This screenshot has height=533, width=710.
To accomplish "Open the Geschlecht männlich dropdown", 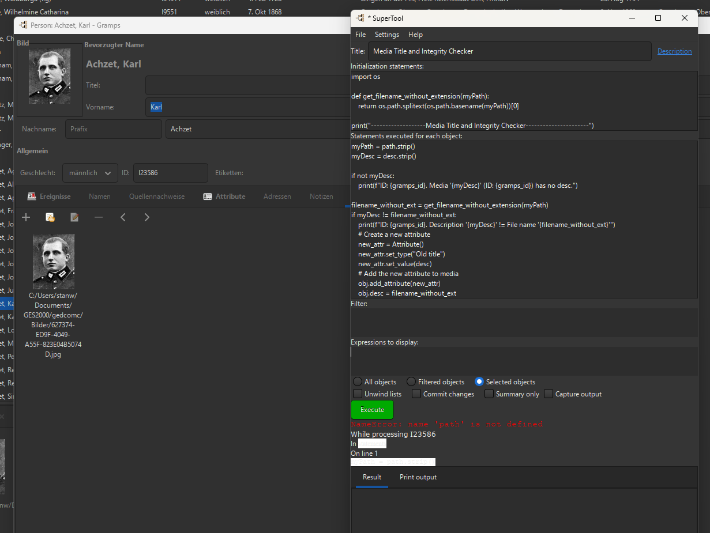I will (x=90, y=173).
